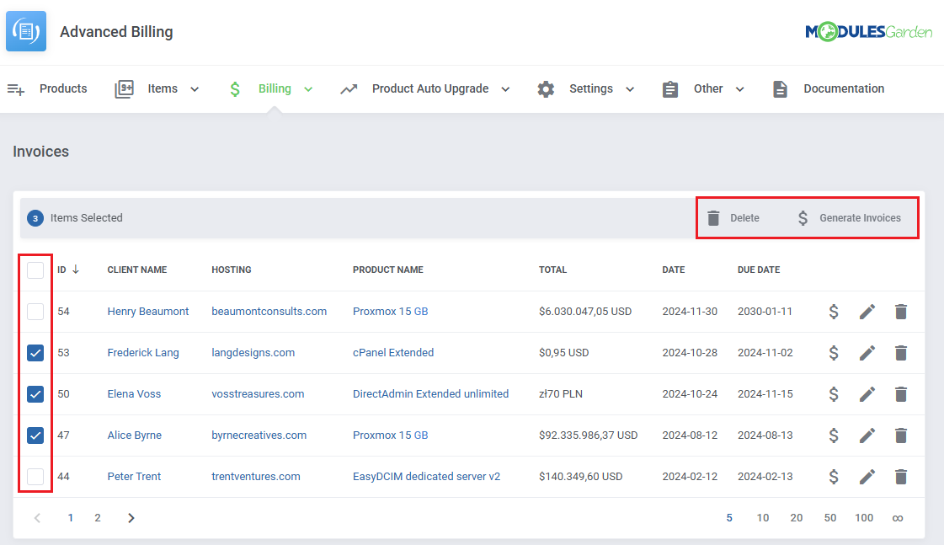Go to previous page arrow
The image size is (944, 545).
point(37,518)
